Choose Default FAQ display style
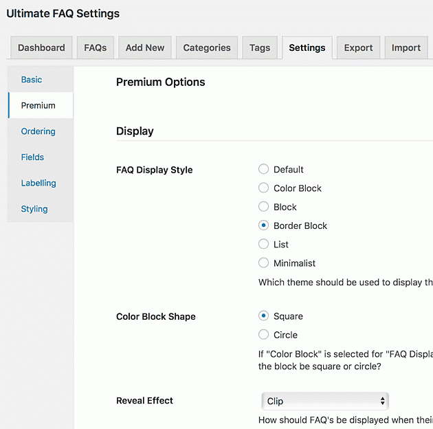433x429 pixels. click(263, 169)
